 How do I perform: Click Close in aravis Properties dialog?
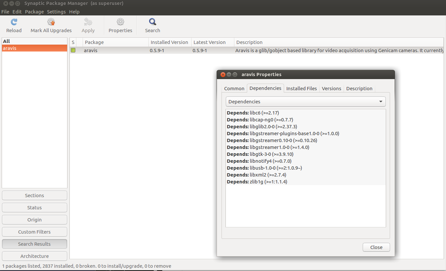376,247
